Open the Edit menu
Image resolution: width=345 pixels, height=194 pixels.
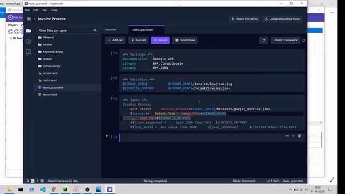click(x=36, y=10)
